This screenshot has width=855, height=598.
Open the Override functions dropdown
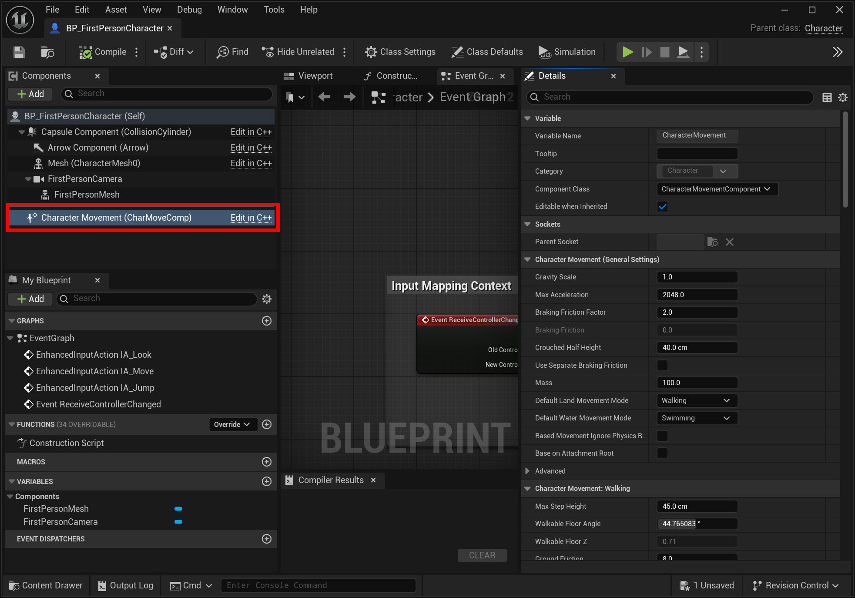coord(232,424)
